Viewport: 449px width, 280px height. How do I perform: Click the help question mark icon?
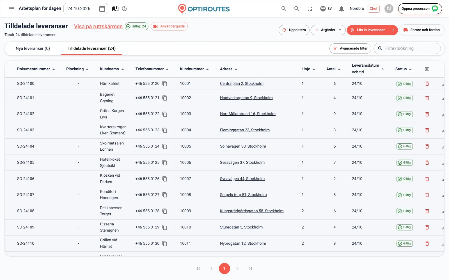(124, 9)
